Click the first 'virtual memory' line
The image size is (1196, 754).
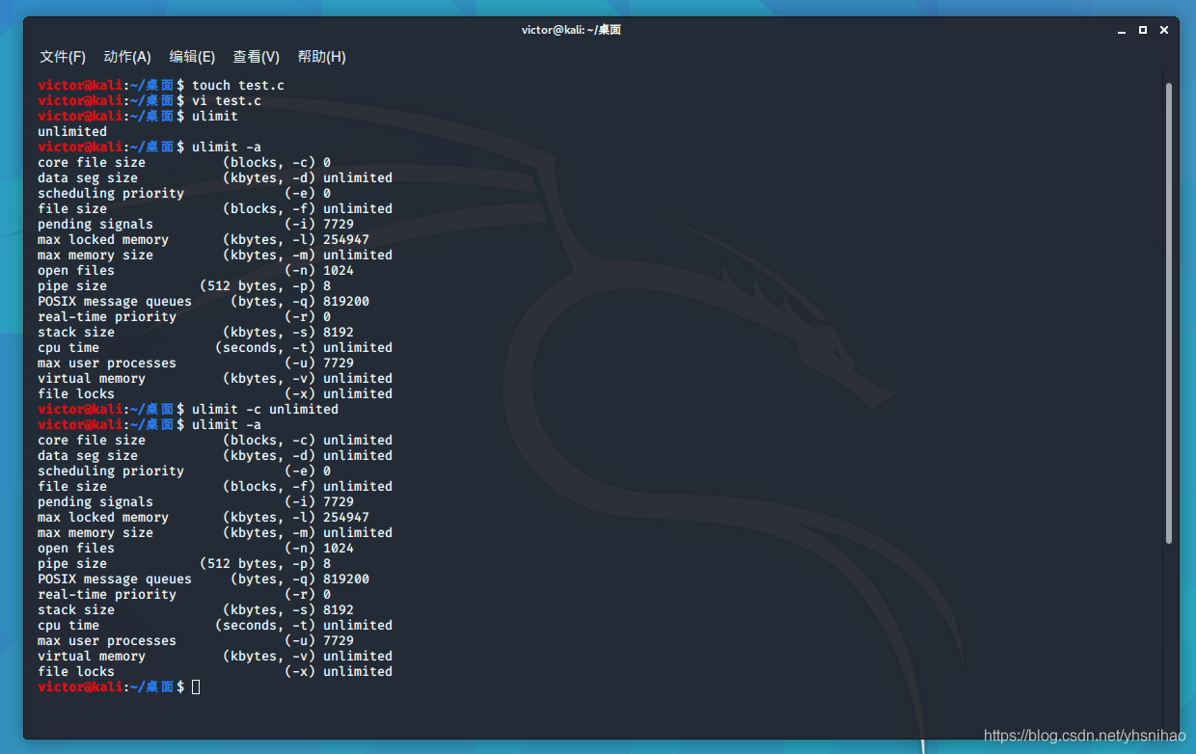[215, 378]
